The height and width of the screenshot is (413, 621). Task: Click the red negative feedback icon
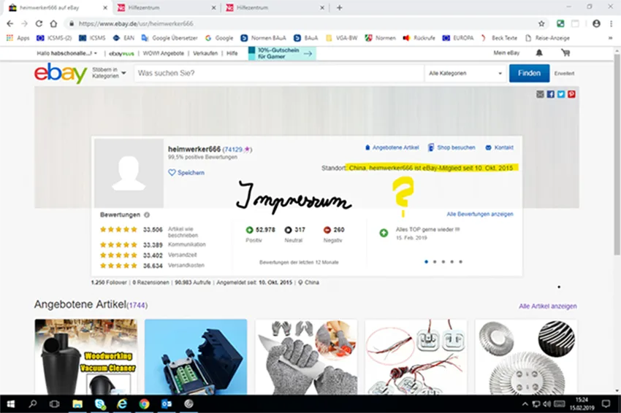327,230
